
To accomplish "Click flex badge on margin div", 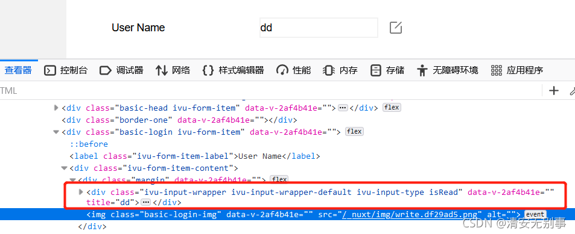I will pos(279,179).
